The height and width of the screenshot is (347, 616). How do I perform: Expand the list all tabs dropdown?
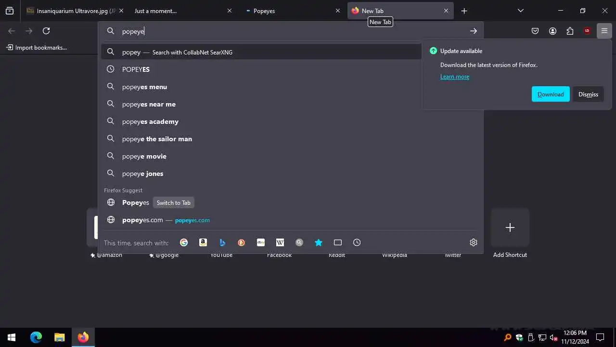pyautogui.click(x=520, y=11)
